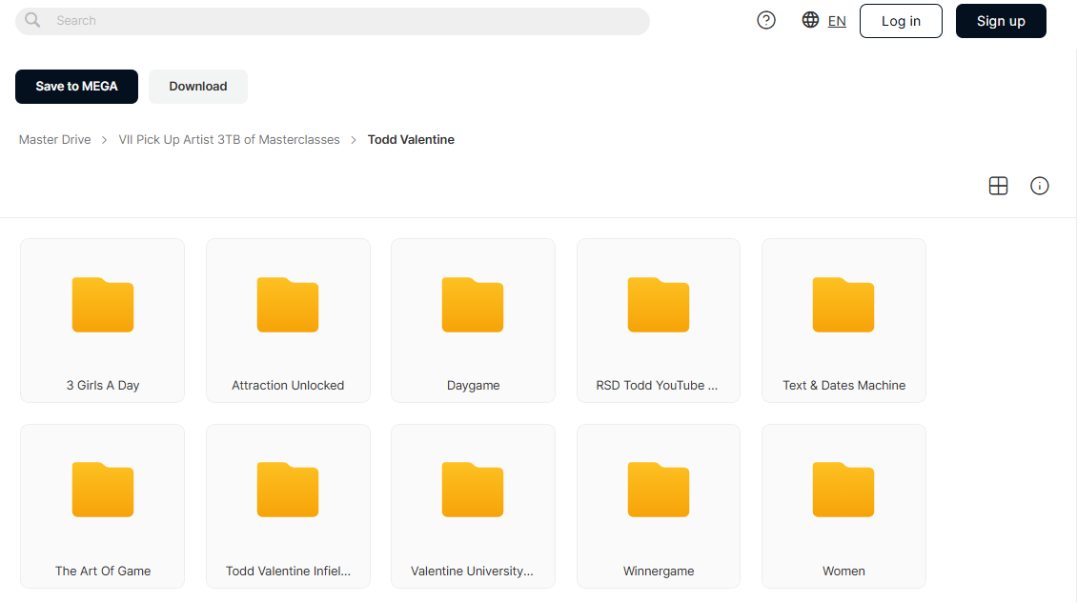This screenshot has width=1077, height=602.
Task: Open the help question mark icon
Action: pos(766,21)
